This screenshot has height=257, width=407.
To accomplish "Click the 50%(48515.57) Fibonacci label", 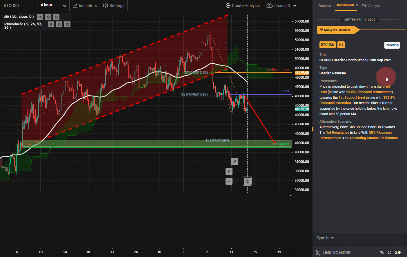I will point(196,73).
